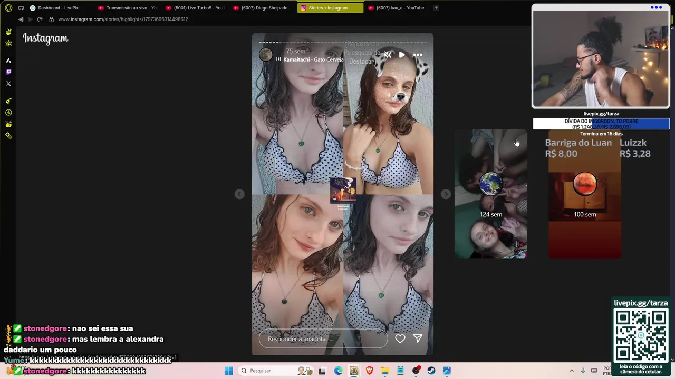Go to previous story with left arrow
This screenshot has width=675, height=379.
tap(239, 194)
